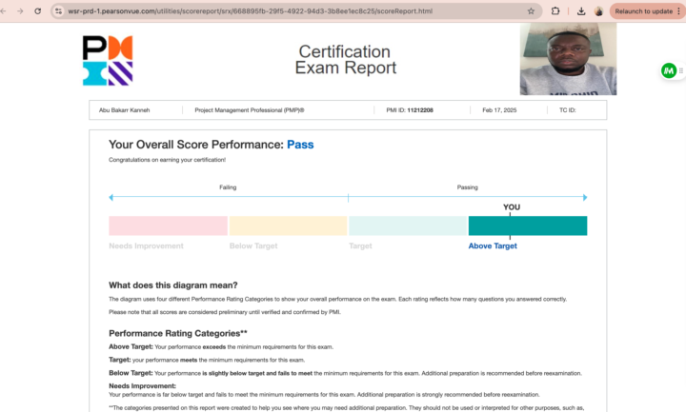This screenshot has width=686, height=412.
Task: Open the downloads icon in toolbar
Action: click(581, 10)
